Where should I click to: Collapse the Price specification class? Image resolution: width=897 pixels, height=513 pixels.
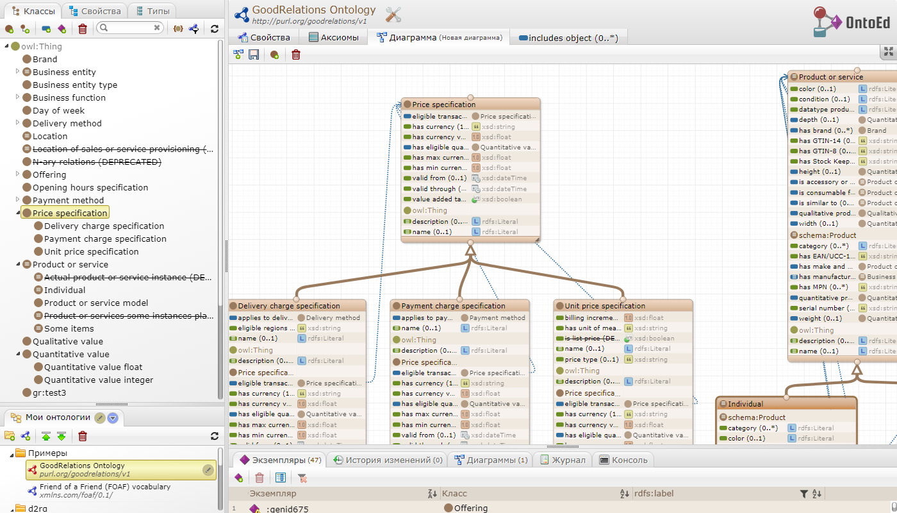click(x=18, y=213)
